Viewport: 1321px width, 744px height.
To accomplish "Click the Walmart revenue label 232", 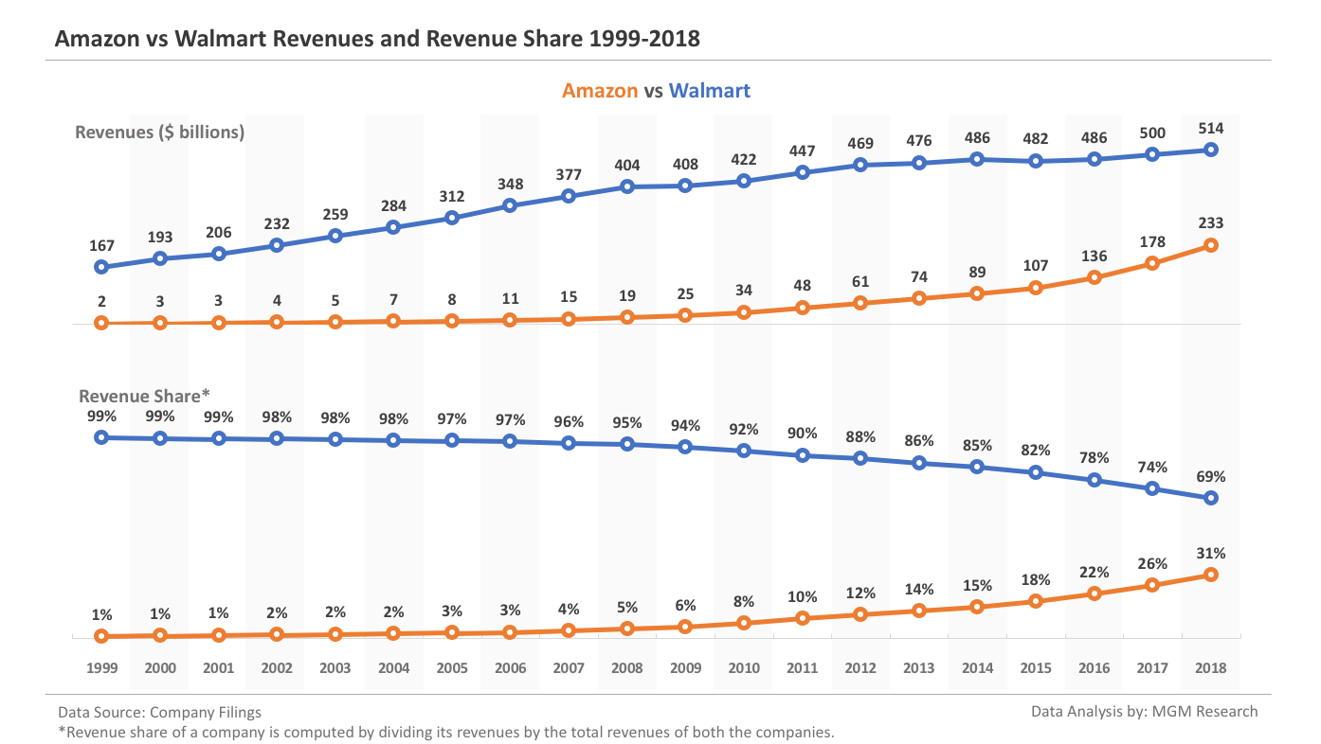I will (277, 223).
